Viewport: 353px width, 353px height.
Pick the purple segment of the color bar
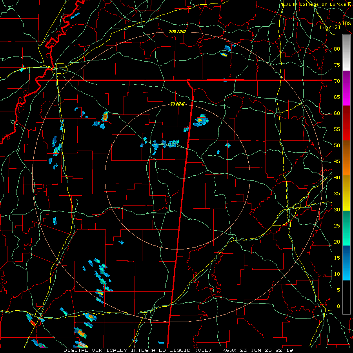pos(346,88)
